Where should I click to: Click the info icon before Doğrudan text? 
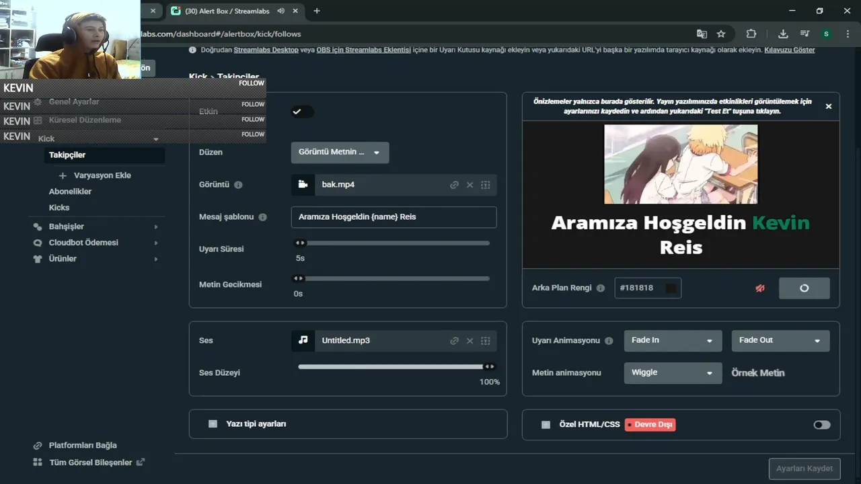(x=192, y=50)
